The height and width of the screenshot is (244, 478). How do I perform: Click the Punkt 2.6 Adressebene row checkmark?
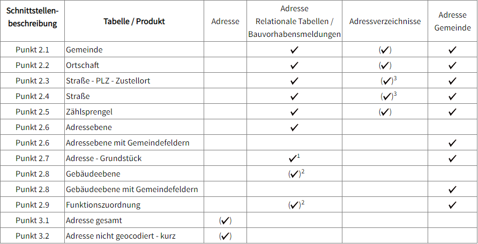pos(294,128)
